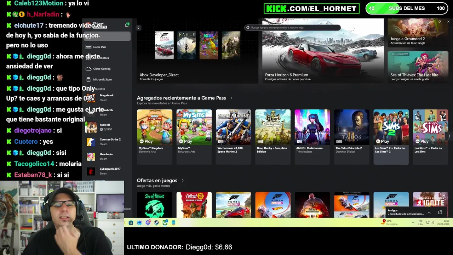The width and height of the screenshot is (453, 255).
Task: Click the Cyberpunk 2077 game icon
Action: (x=91, y=171)
